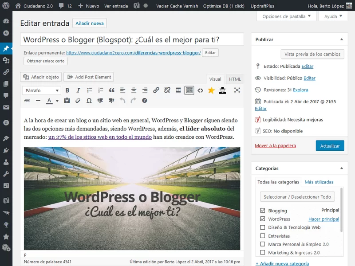355x266 pixels.
Task: Click Vaciar Cache Varnish
Action: (x=177, y=6)
